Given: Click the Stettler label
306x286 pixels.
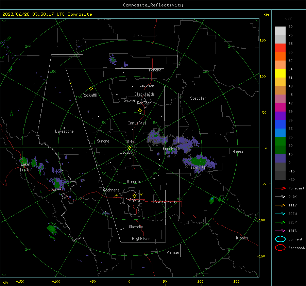Looking at the screenshot, I should point(198,98).
